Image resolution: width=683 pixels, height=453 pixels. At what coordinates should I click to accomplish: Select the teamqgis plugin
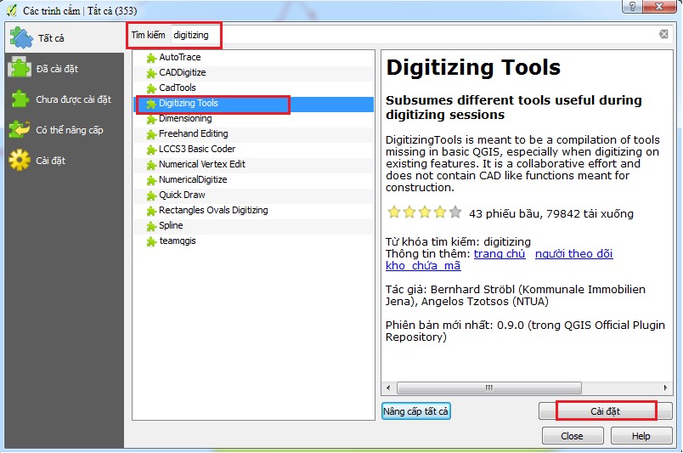tap(253, 241)
